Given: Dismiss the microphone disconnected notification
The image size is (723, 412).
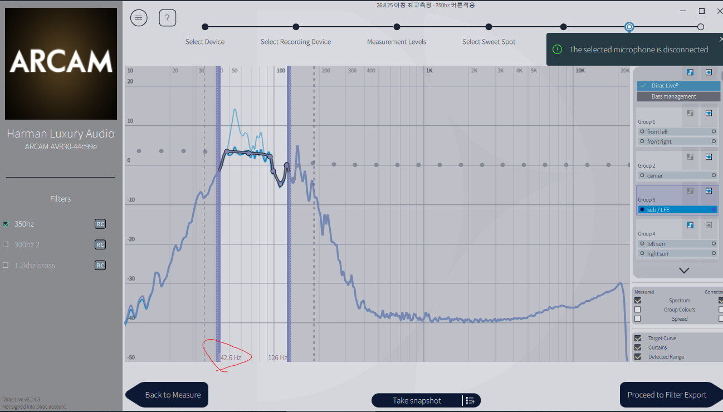Looking at the screenshot, I should pos(721,40).
